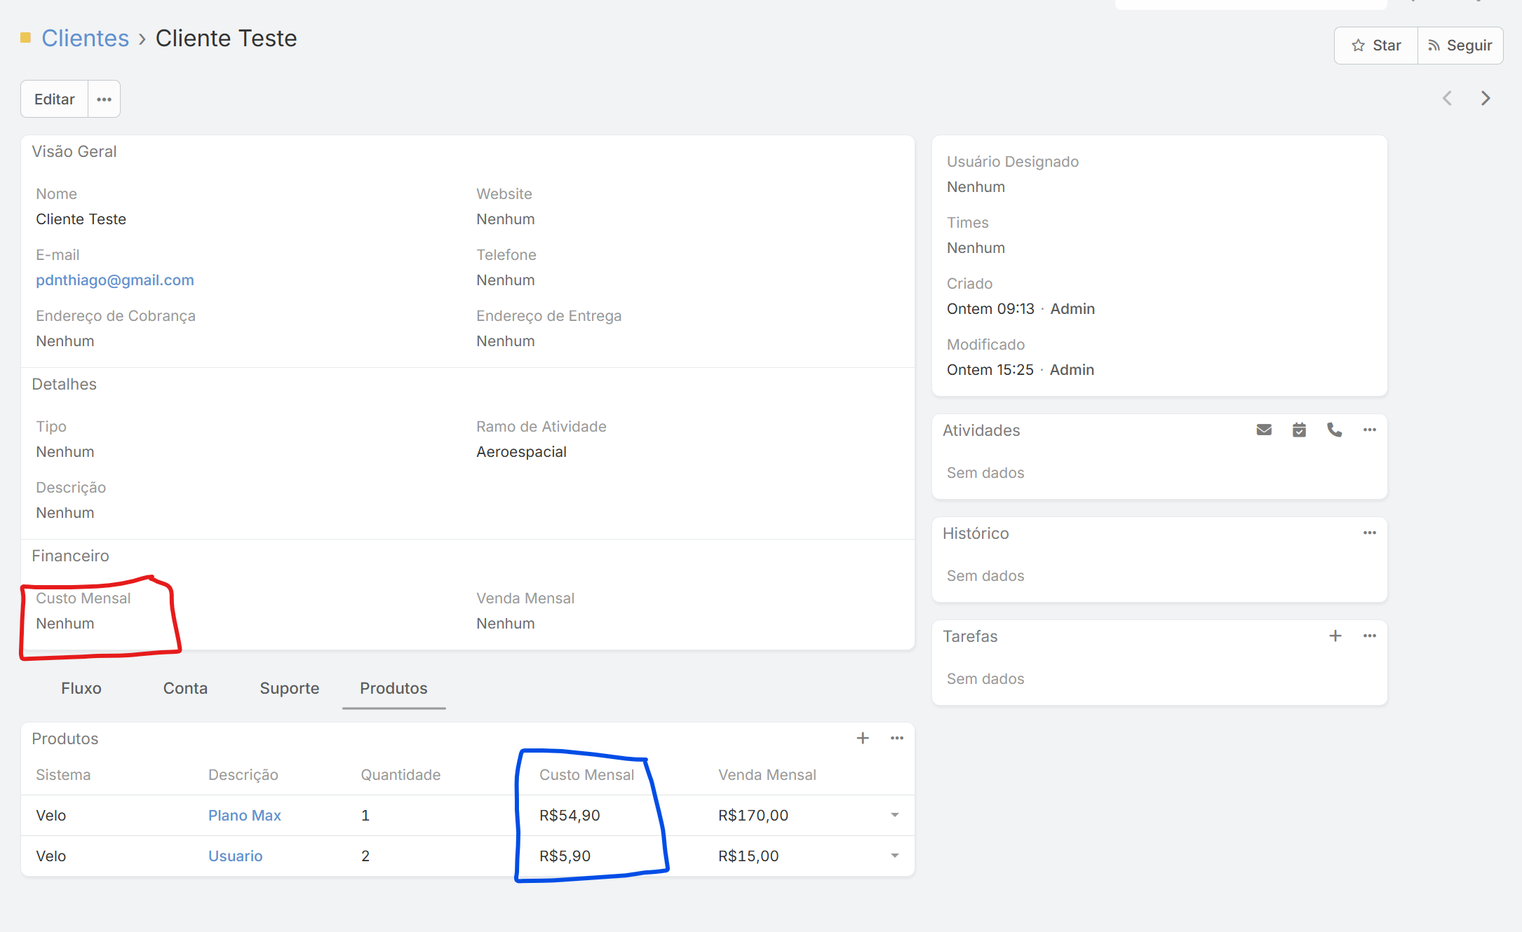
Task: Expand the Plano Max row dropdown arrow
Action: pyautogui.click(x=894, y=816)
